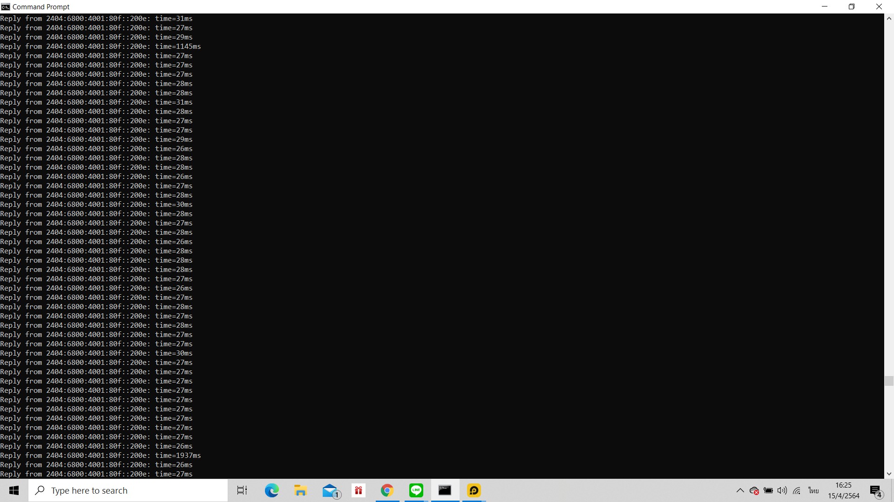Click the Command Prompt window title text

(x=41, y=7)
